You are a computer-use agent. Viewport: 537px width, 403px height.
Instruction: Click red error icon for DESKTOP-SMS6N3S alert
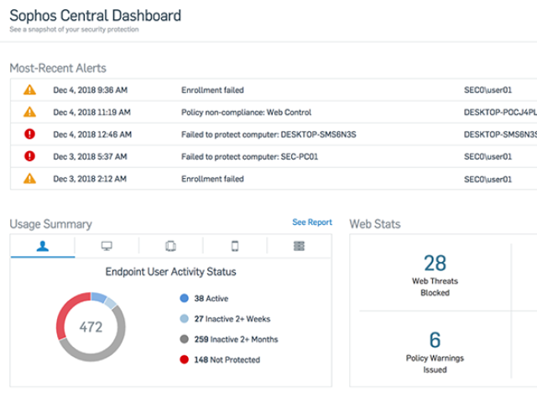coord(29,133)
